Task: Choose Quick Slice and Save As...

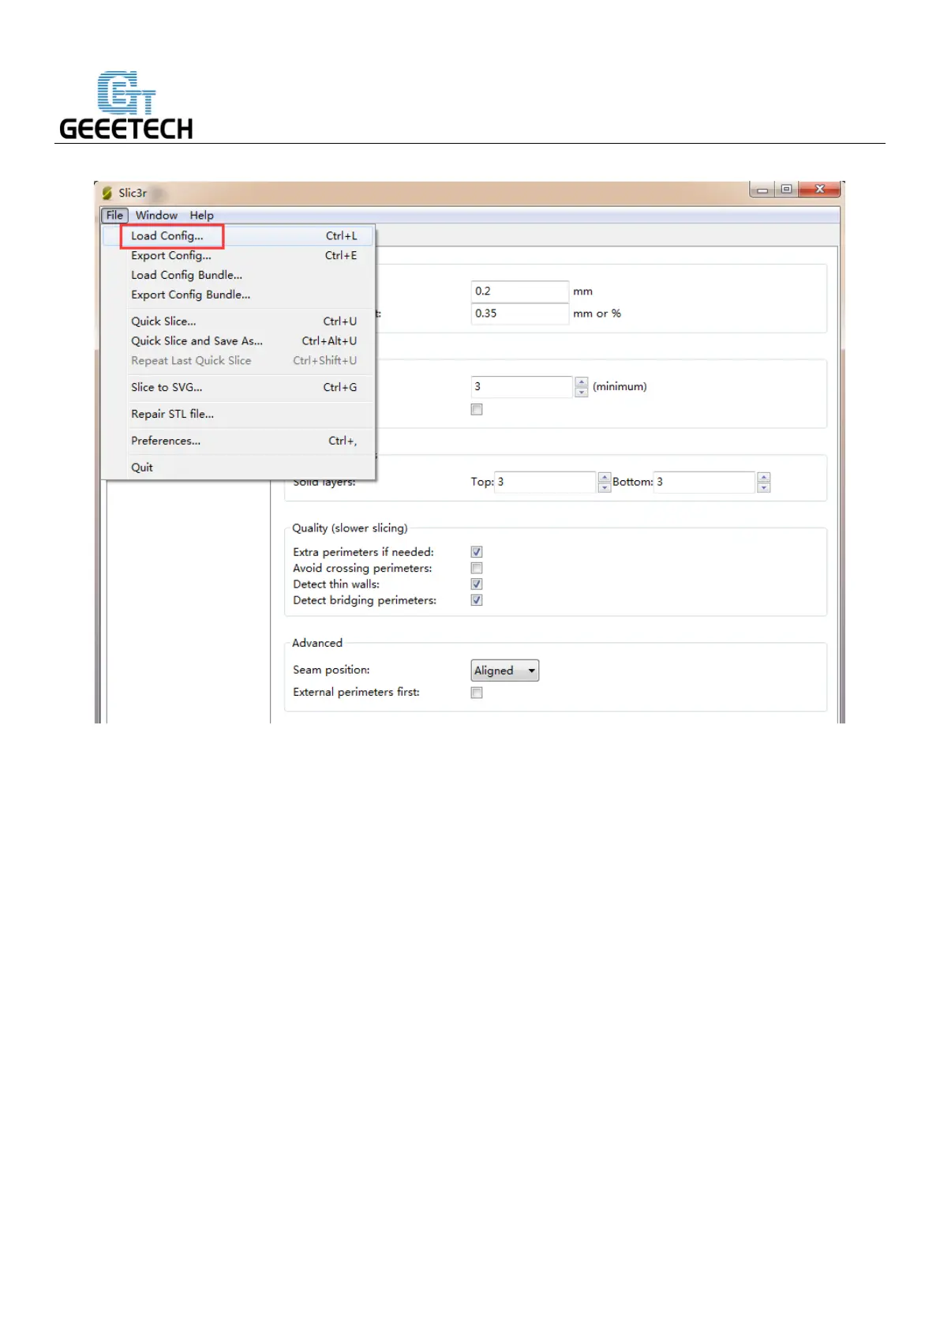Action: tap(238, 341)
